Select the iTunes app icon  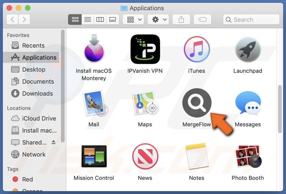coord(197,49)
